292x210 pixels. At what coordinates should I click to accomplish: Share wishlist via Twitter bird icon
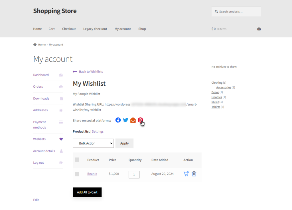(x=125, y=120)
